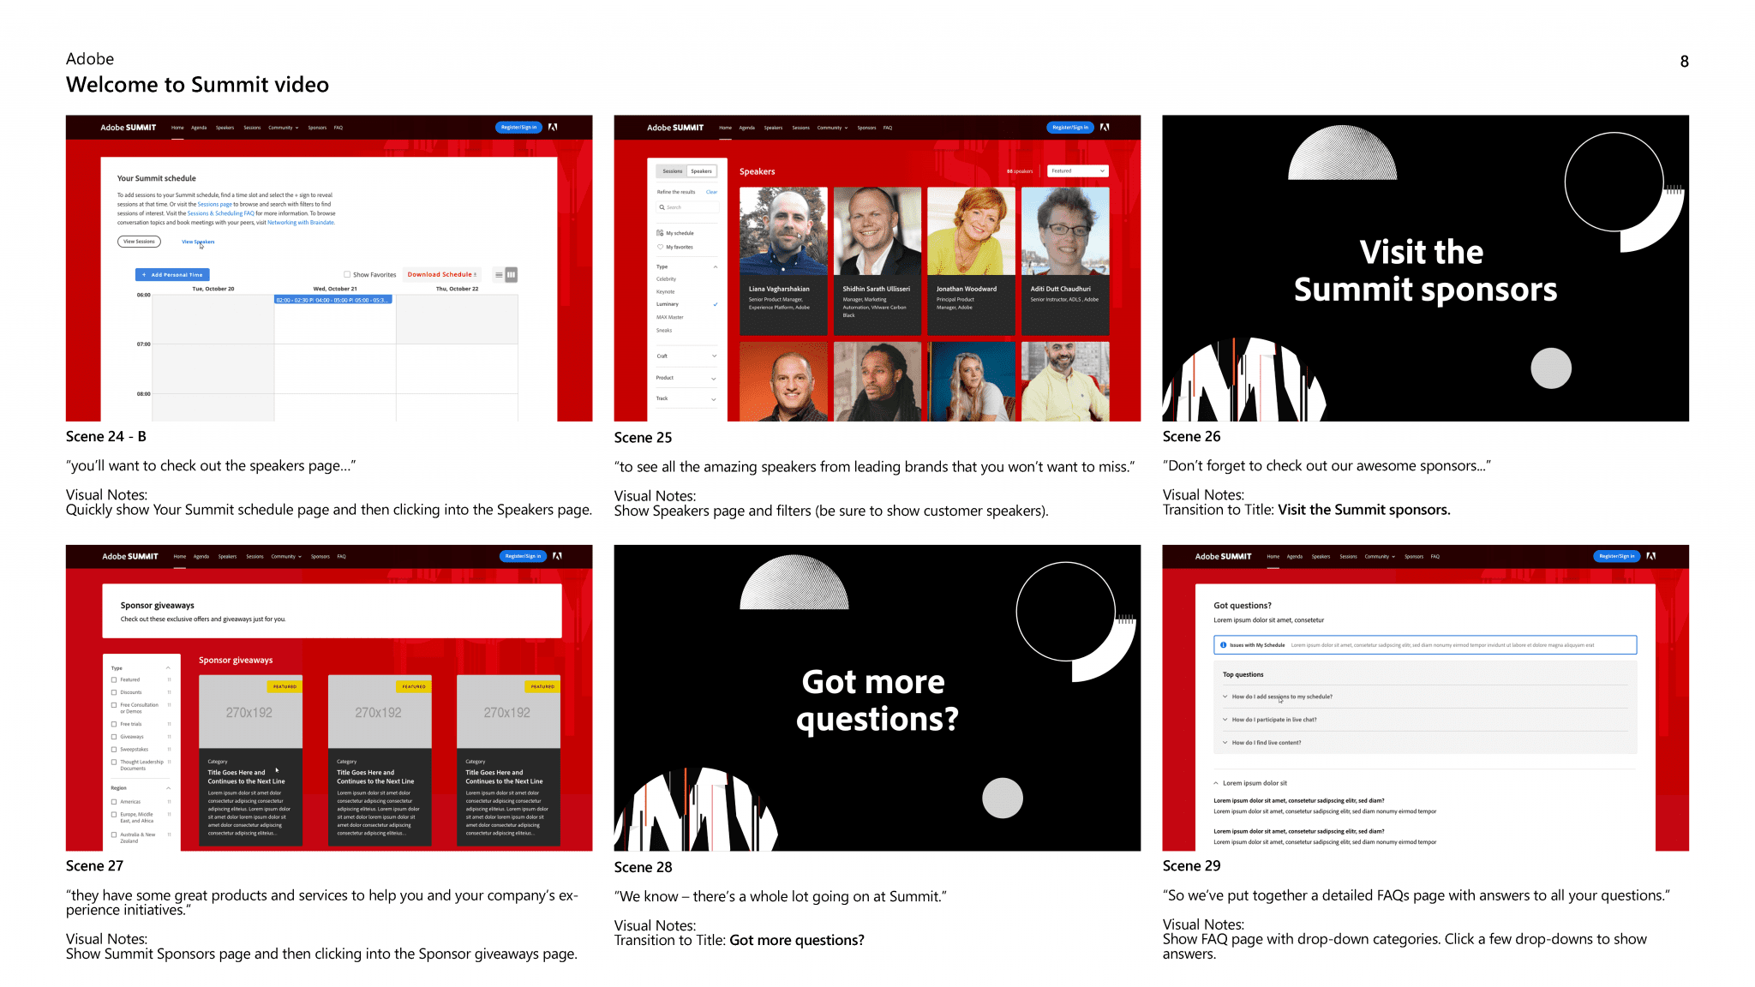Open Community menu in Scene 24-B navbar
This screenshot has height=987, width=1755.
[283, 128]
